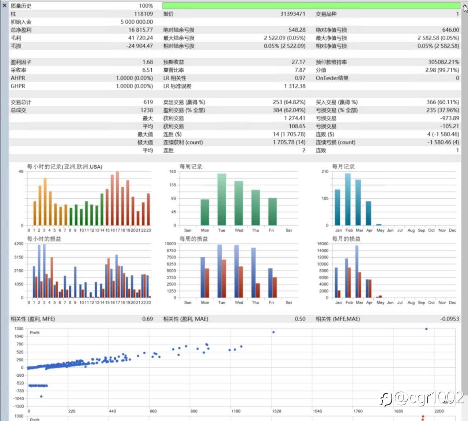Click LR 相关性 value 0.97
468x421 pixels.
[x=300, y=78]
